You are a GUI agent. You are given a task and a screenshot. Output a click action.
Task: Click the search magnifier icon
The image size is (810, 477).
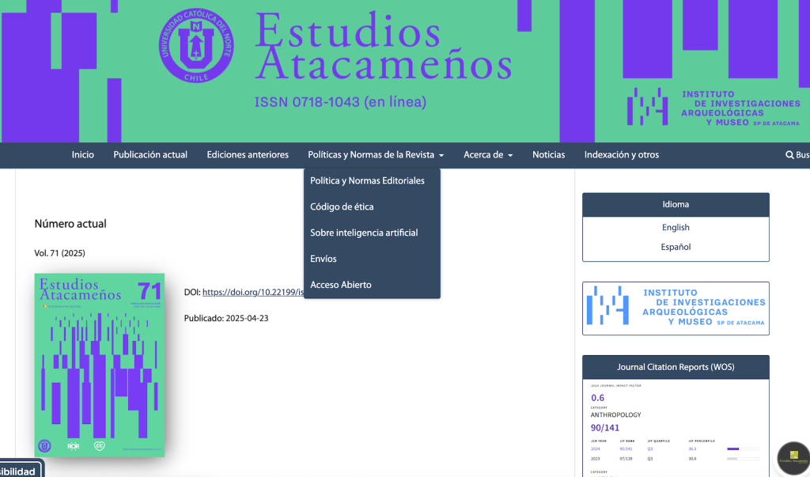click(x=789, y=155)
